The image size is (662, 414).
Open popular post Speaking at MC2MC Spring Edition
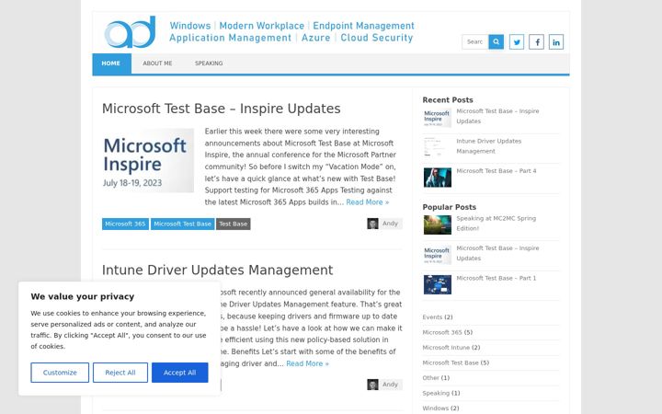[x=496, y=224]
